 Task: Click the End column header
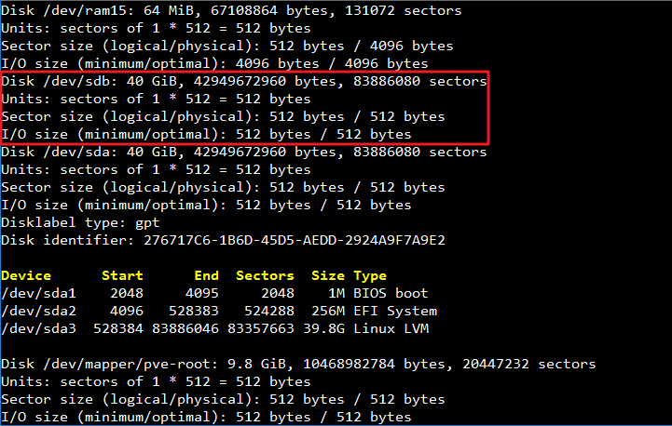point(207,275)
